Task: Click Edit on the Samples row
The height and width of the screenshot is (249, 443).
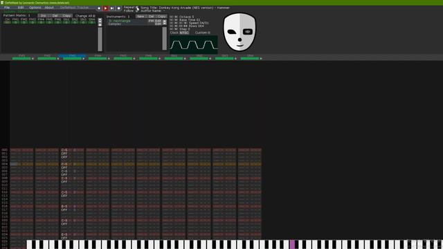Action: pos(159,24)
